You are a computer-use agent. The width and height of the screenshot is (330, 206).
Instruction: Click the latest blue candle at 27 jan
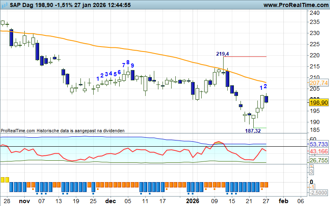pyautogui.click(x=266, y=99)
